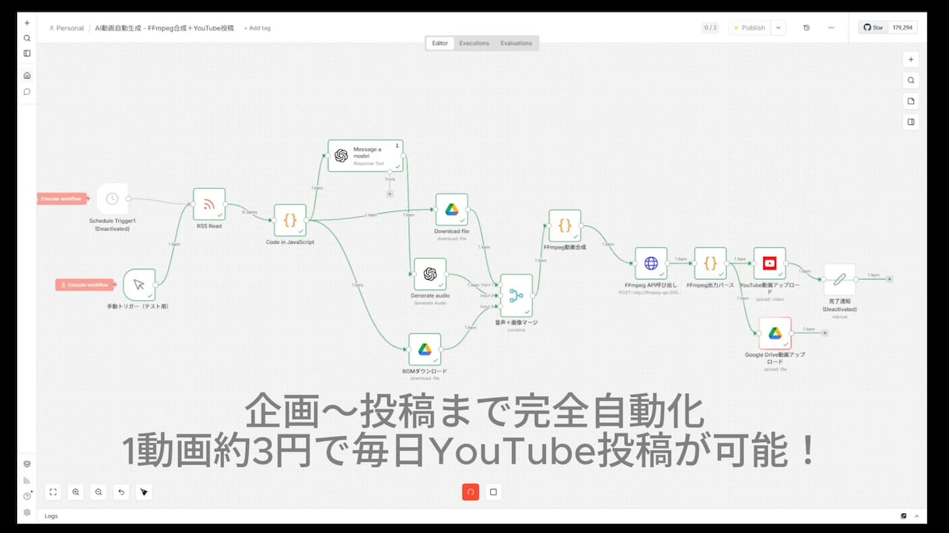This screenshot has height=533, width=949.
Task: Pop out the Logs panel
Action: pos(904,516)
